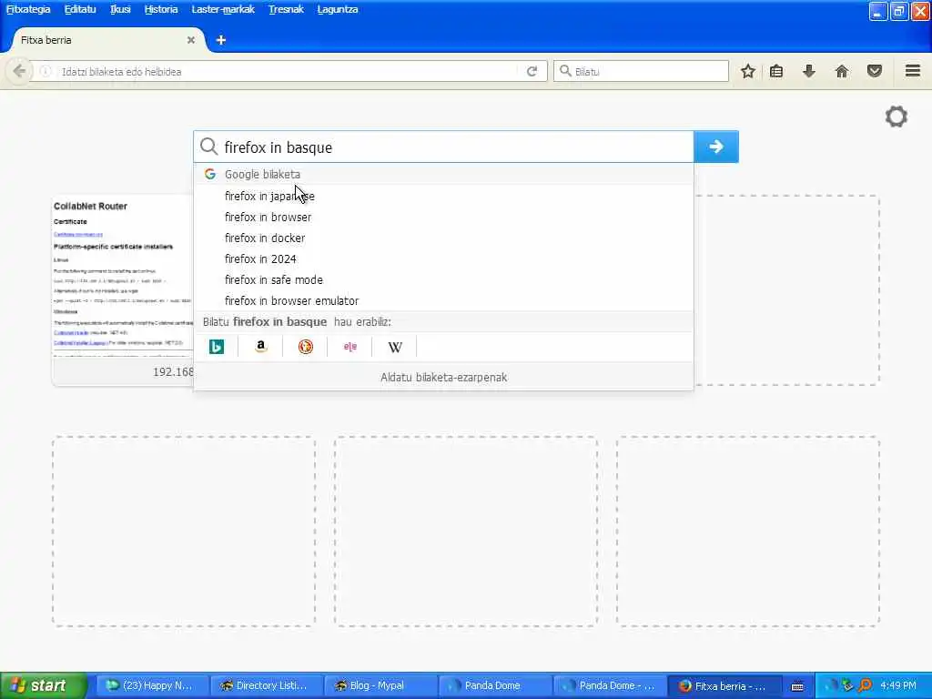Image resolution: width=932 pixels, height=699 pixels.
Task: Click the back navigation arrow
Action: [18, 71]
